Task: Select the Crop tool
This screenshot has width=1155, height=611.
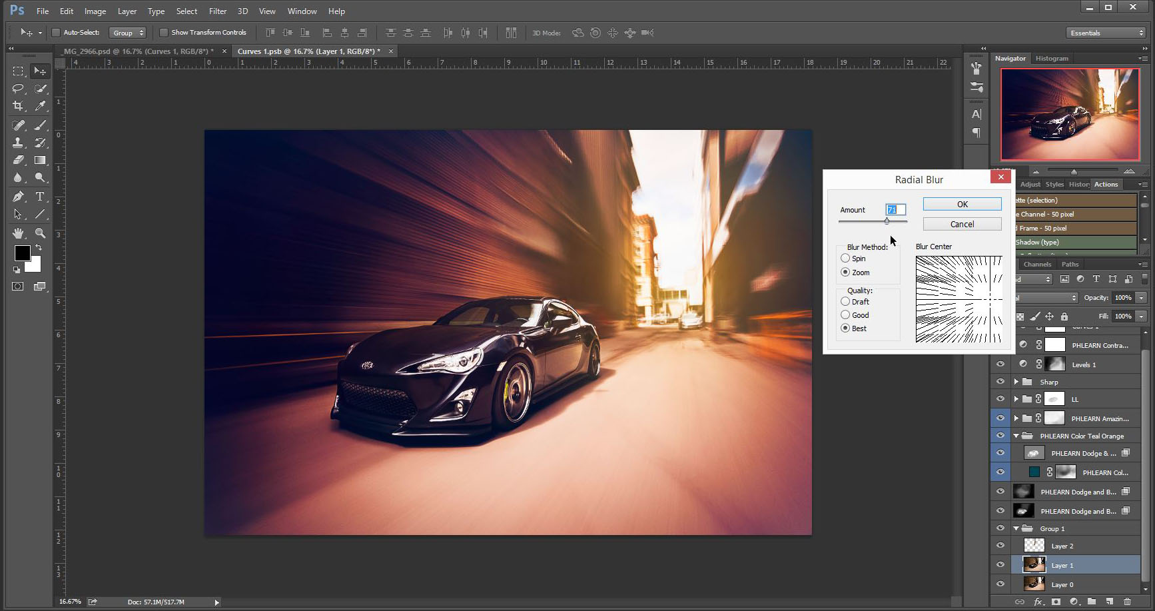Action: 18,105
